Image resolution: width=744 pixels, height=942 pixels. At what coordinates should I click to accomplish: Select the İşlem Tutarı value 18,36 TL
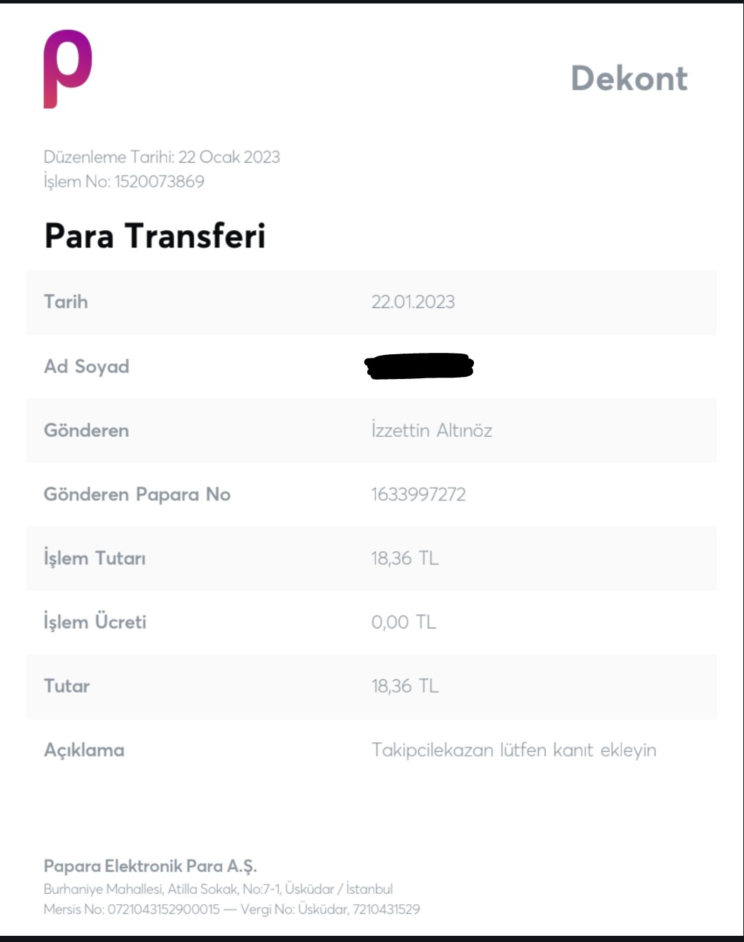coord(404,558)
